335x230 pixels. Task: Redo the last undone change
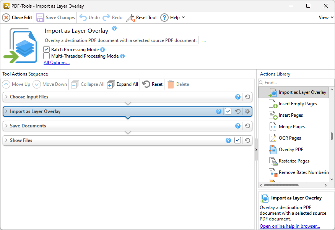tap(112, 18)
